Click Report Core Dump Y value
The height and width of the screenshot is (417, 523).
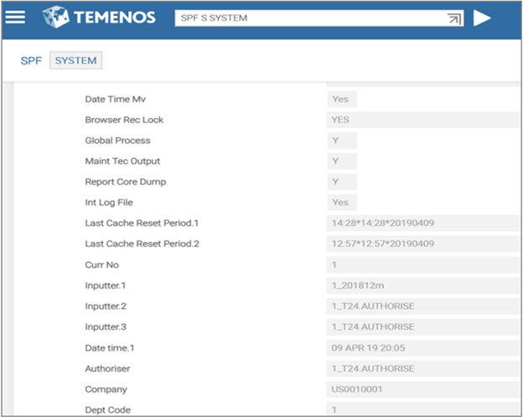click(x=341, y=182)
